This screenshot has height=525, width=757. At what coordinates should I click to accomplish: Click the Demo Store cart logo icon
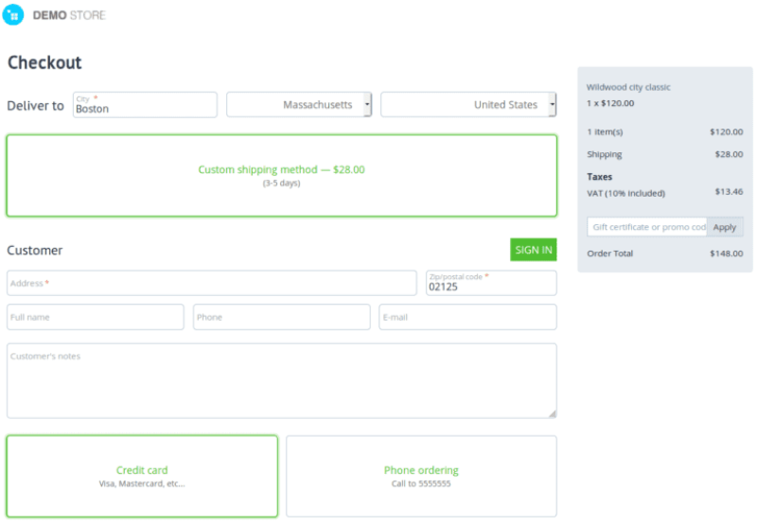13,15
